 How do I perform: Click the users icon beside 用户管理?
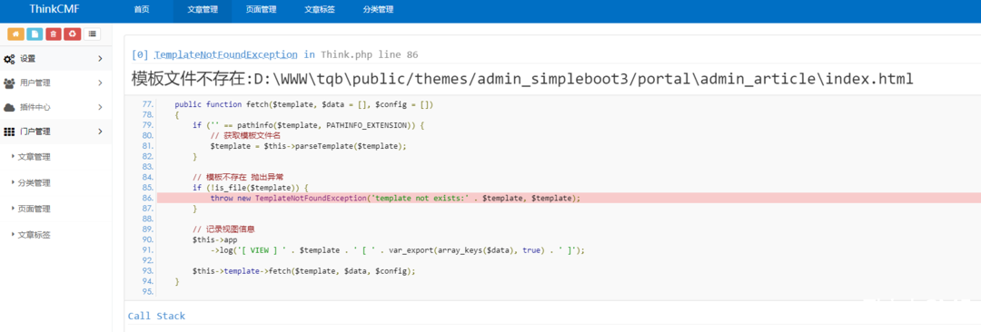point(9,83)
